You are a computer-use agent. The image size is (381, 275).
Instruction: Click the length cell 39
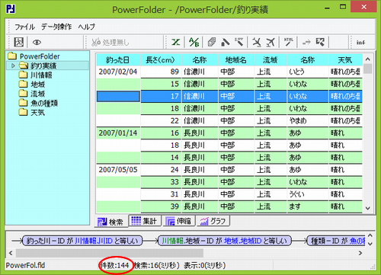(x=161, y=206)
